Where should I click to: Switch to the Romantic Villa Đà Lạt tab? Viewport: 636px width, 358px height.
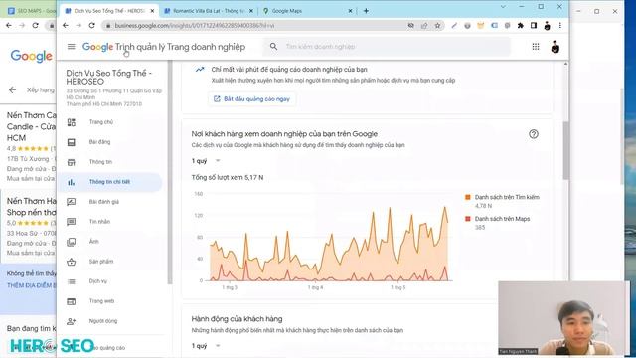pyautogui.click(x=208, y=11)
